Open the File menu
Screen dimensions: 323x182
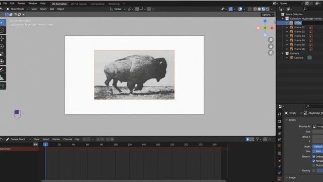pos(5,4)
